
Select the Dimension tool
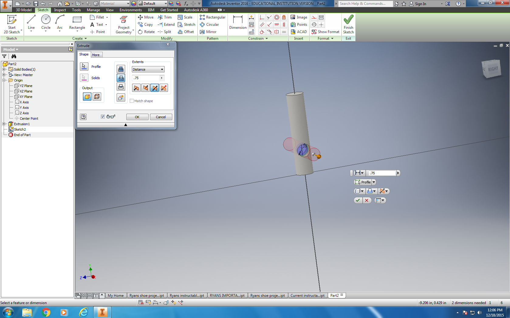pyautogui.click(x=238, y=22)
